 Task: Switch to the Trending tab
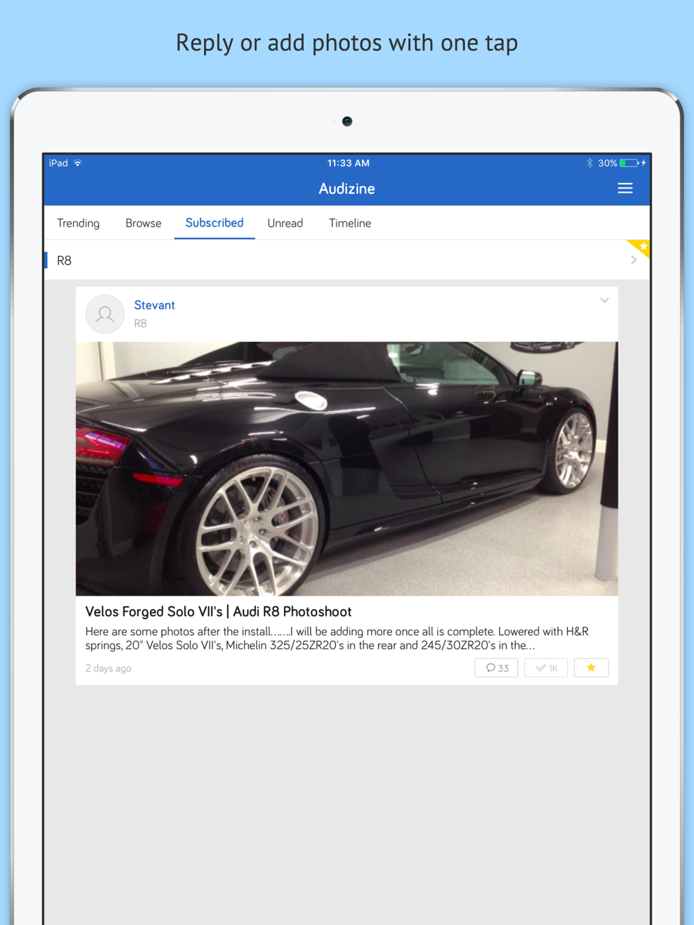click(78, 223)
